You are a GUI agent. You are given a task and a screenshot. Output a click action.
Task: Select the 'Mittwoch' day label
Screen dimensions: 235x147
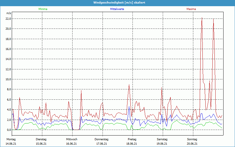click(71, 139)
